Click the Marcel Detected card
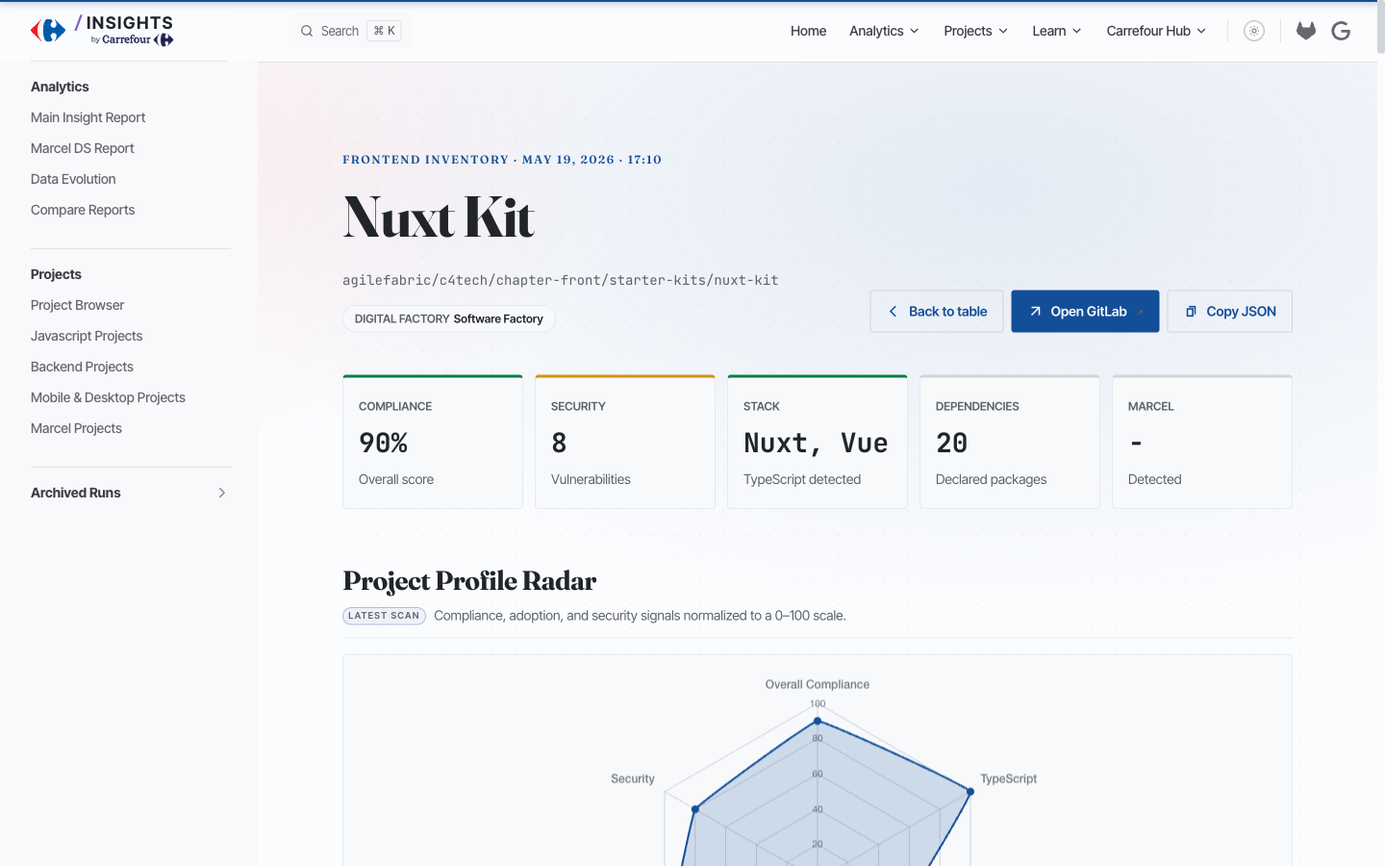1385x866 pixels. coord(1202,442)
